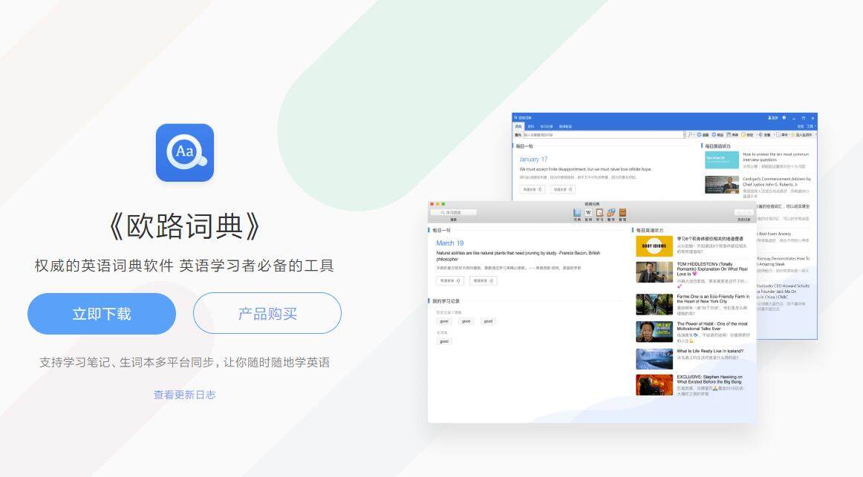Select the 学习 study icon in the Mac toolbar
The width and height of the screenshot is (863, 477).
tap(599, 214)
